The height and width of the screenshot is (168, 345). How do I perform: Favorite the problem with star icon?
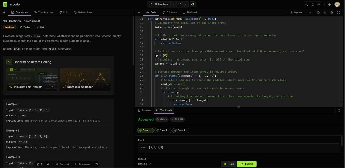pos(97,164)
